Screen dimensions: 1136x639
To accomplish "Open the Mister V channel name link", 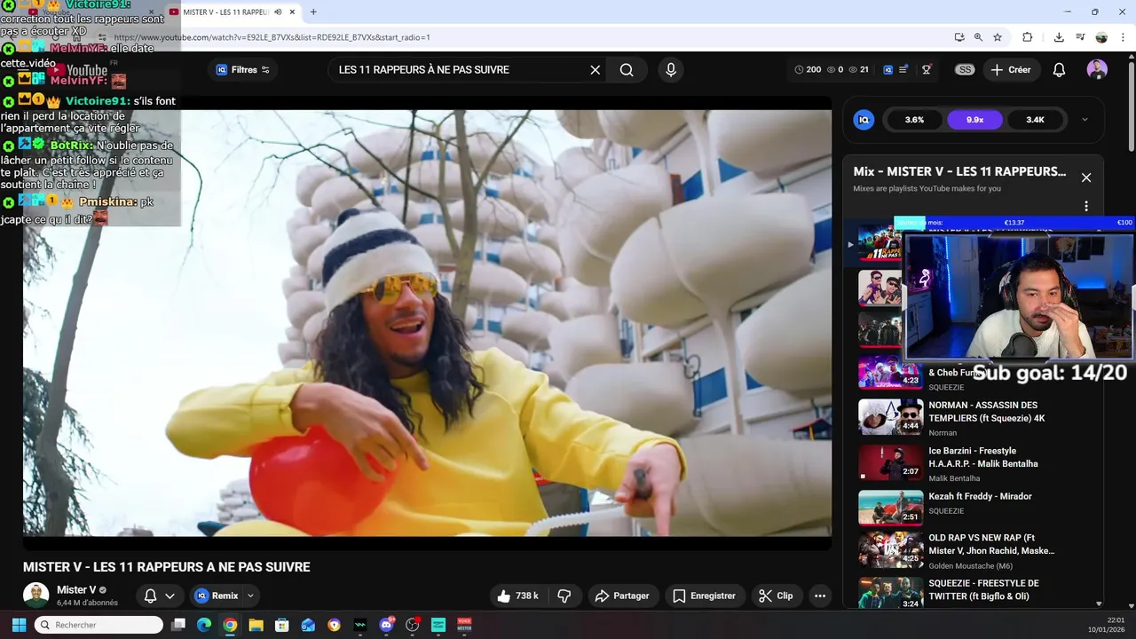I will pyautogui.click(x=76, y=590).
